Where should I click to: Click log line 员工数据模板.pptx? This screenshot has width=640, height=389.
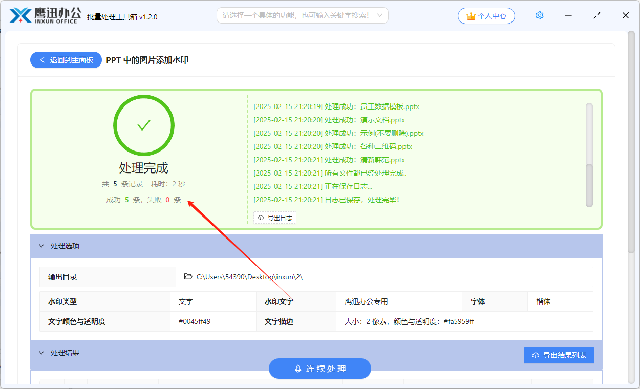337,107
